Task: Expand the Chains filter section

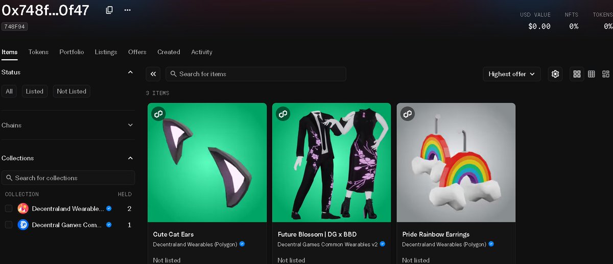Action: [x=130, y=125]
